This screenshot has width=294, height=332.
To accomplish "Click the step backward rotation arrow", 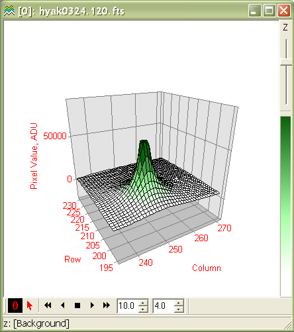I will [63, 305].
